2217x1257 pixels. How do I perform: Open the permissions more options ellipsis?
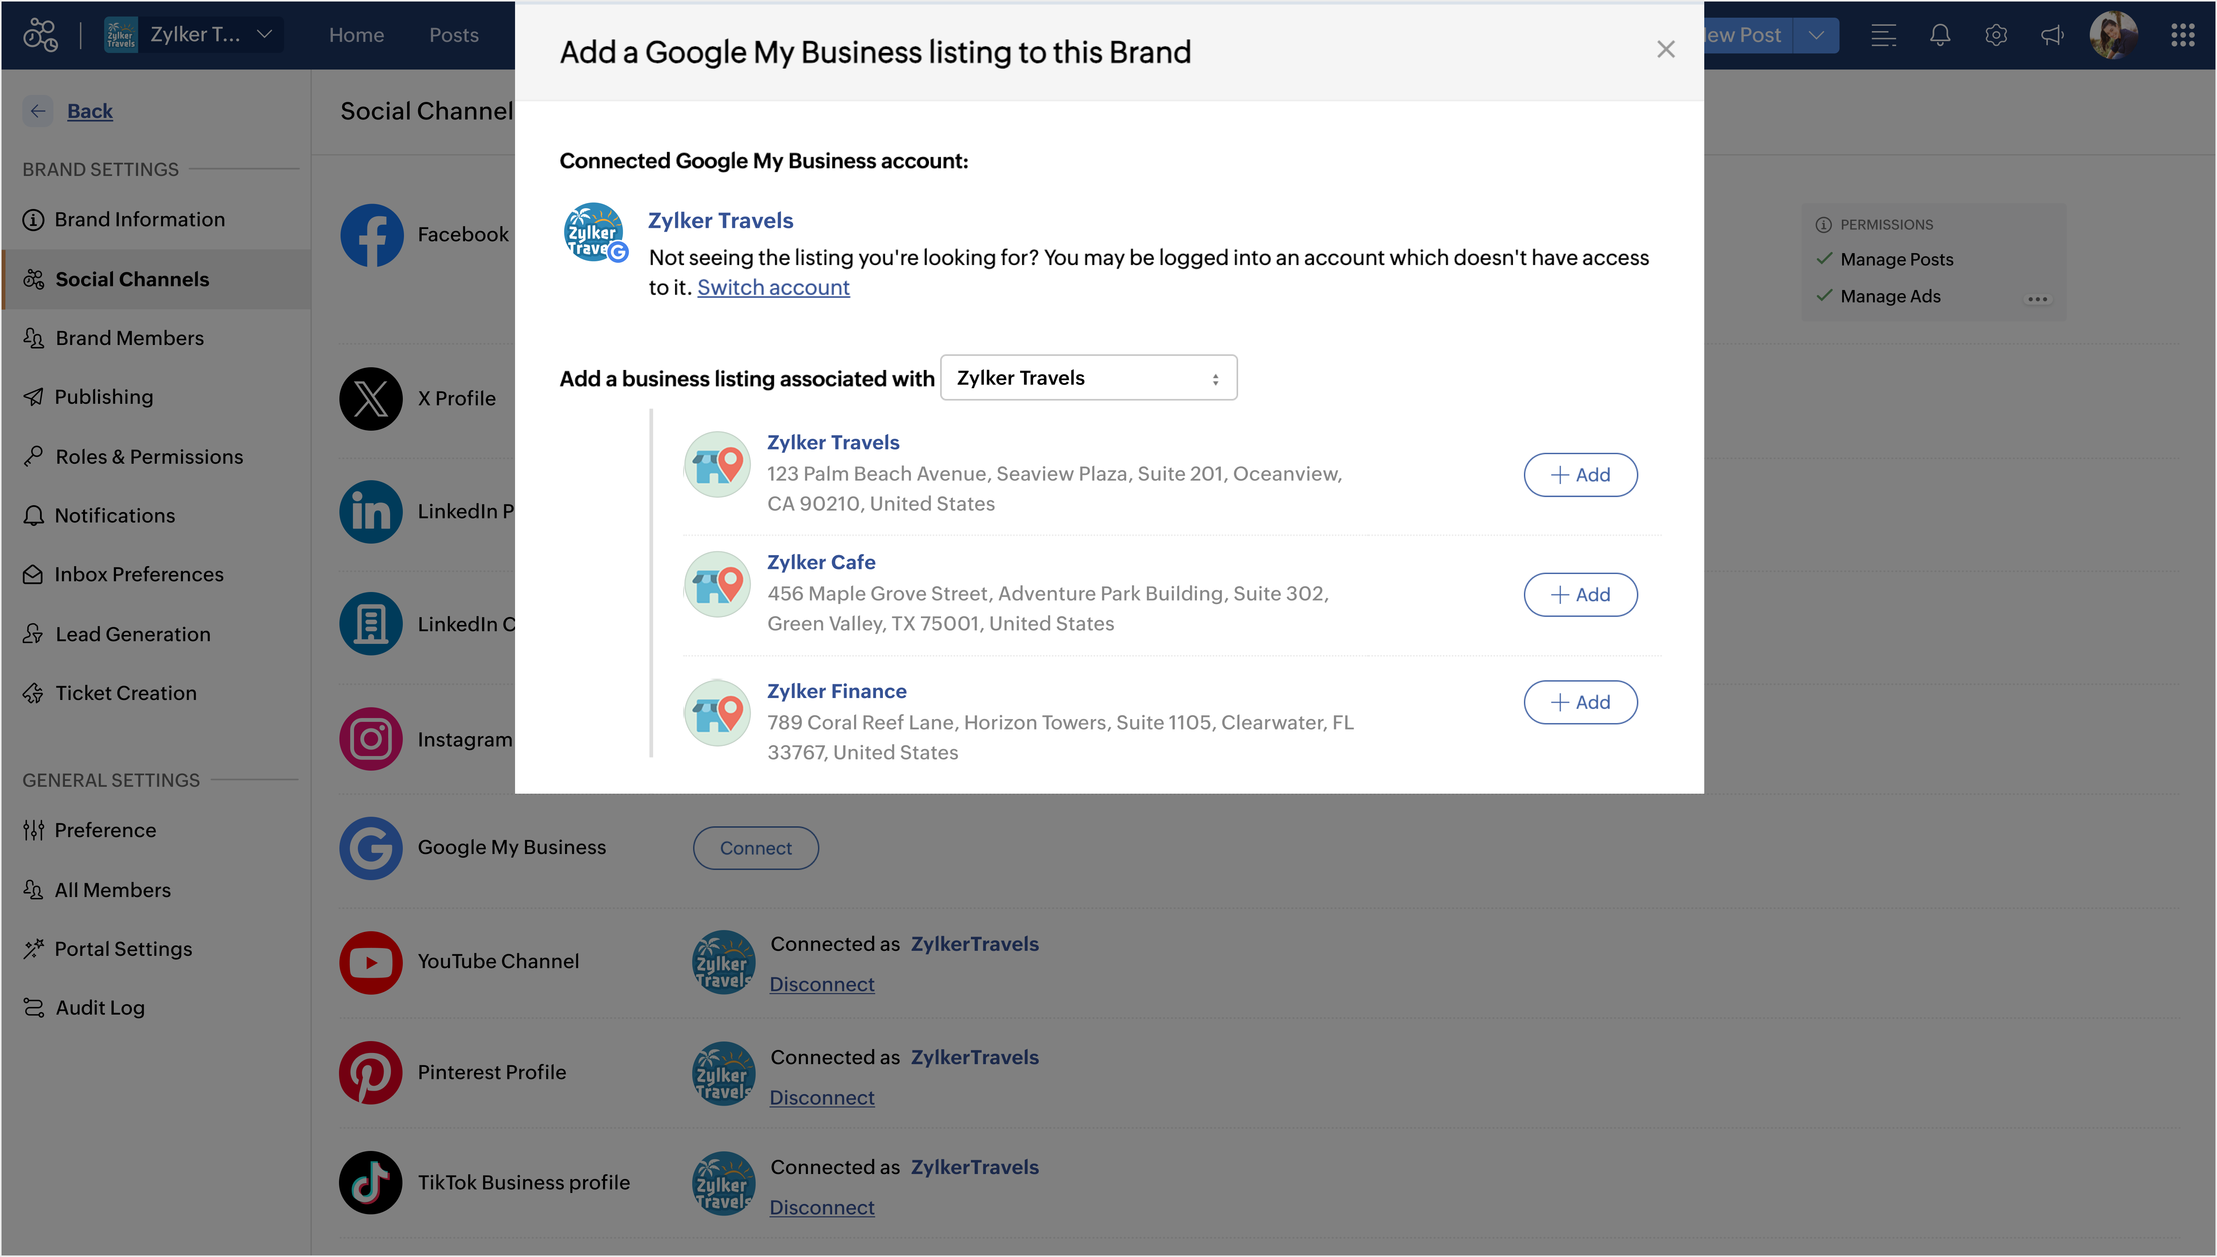tap(2038, 299)
